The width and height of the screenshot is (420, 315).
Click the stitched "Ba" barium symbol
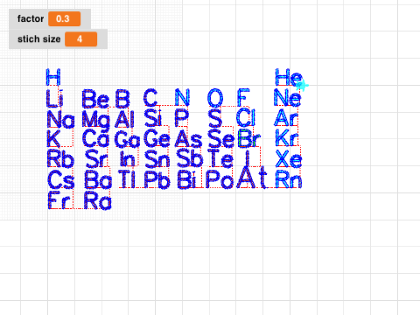(98, 179)
